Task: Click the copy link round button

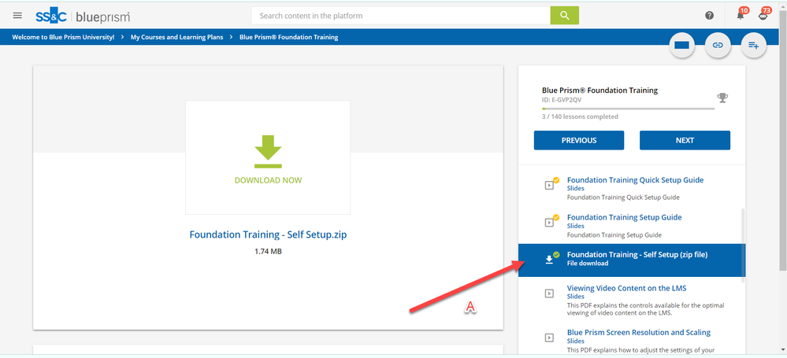Action: 718,45
